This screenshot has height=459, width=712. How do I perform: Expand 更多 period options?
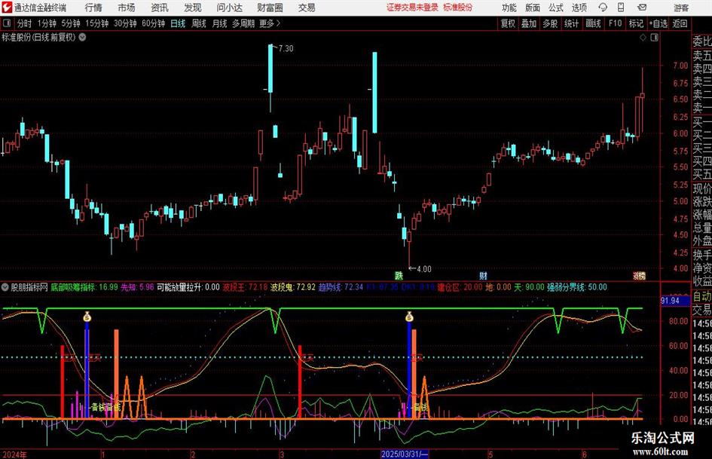tap(270, 23)
